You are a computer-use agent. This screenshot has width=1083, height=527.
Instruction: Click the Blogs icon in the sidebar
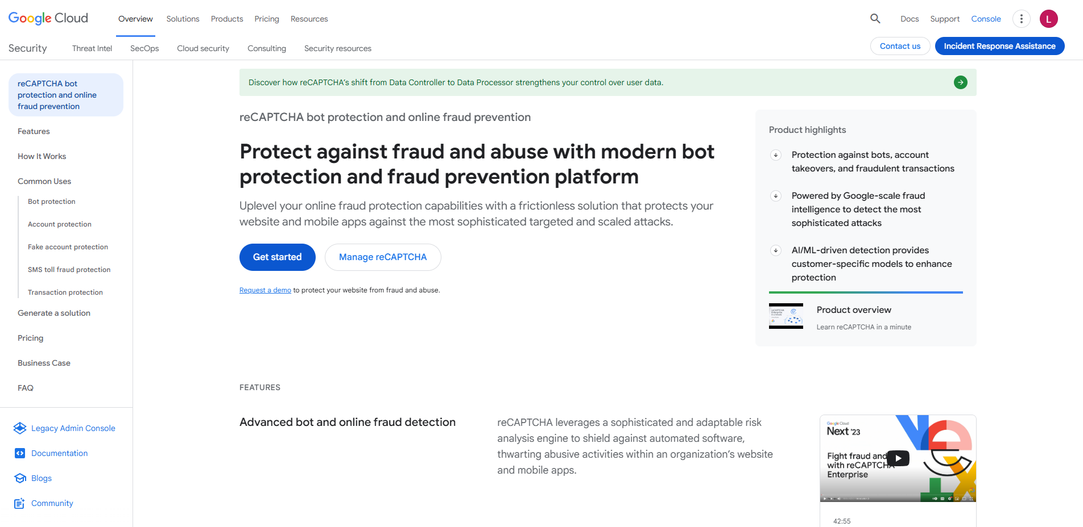tap(20, 478)
